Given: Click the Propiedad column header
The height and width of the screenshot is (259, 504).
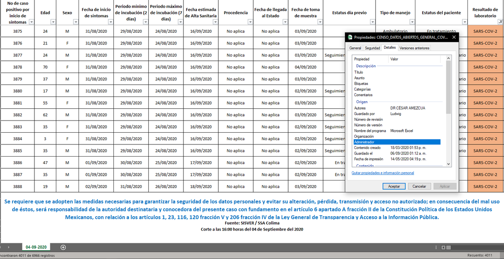Looking at the screenshot, I should [x=370, y=59].
